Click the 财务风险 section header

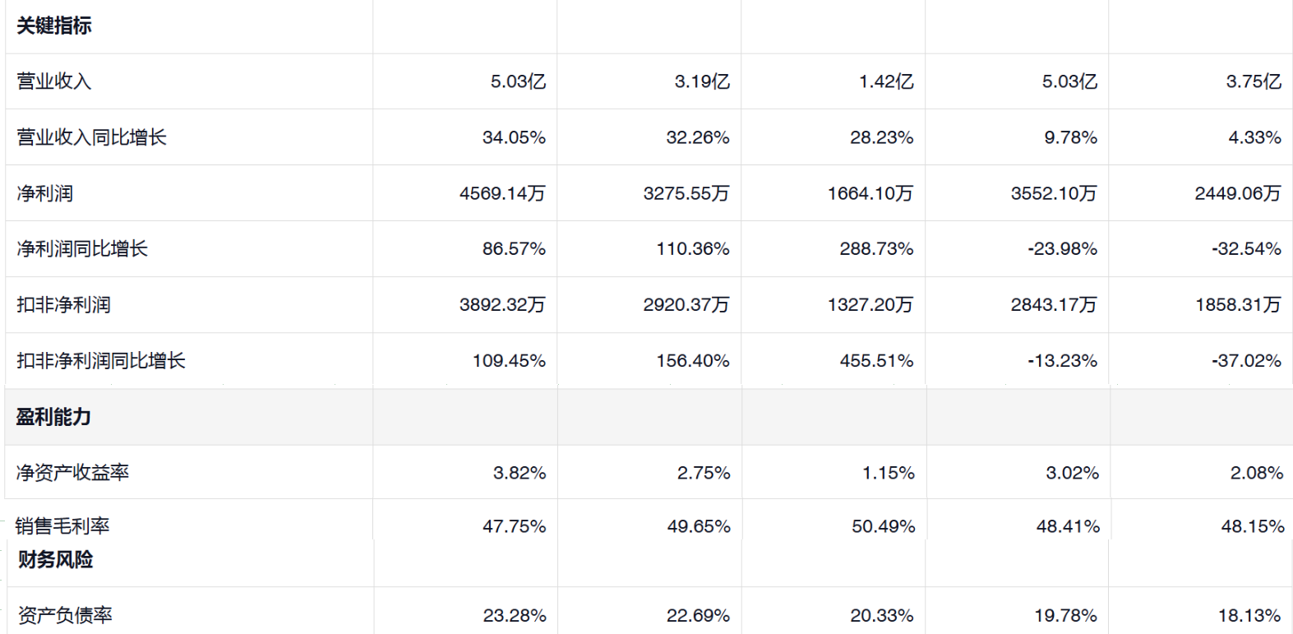coord(56,560)
